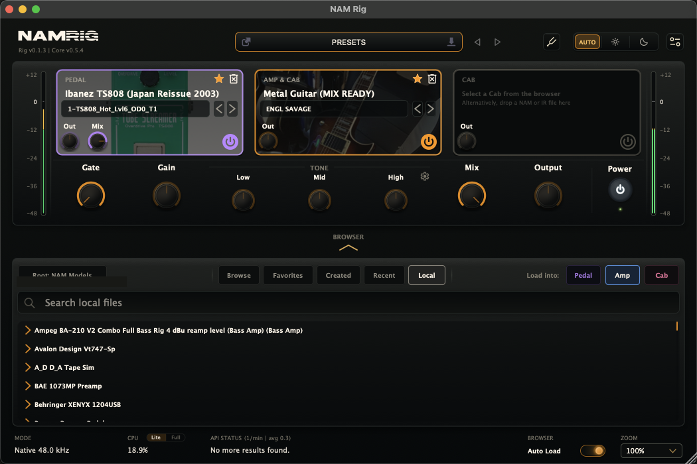
Task: Switch to the Recent tab
Action: click(x=384, y=275)
